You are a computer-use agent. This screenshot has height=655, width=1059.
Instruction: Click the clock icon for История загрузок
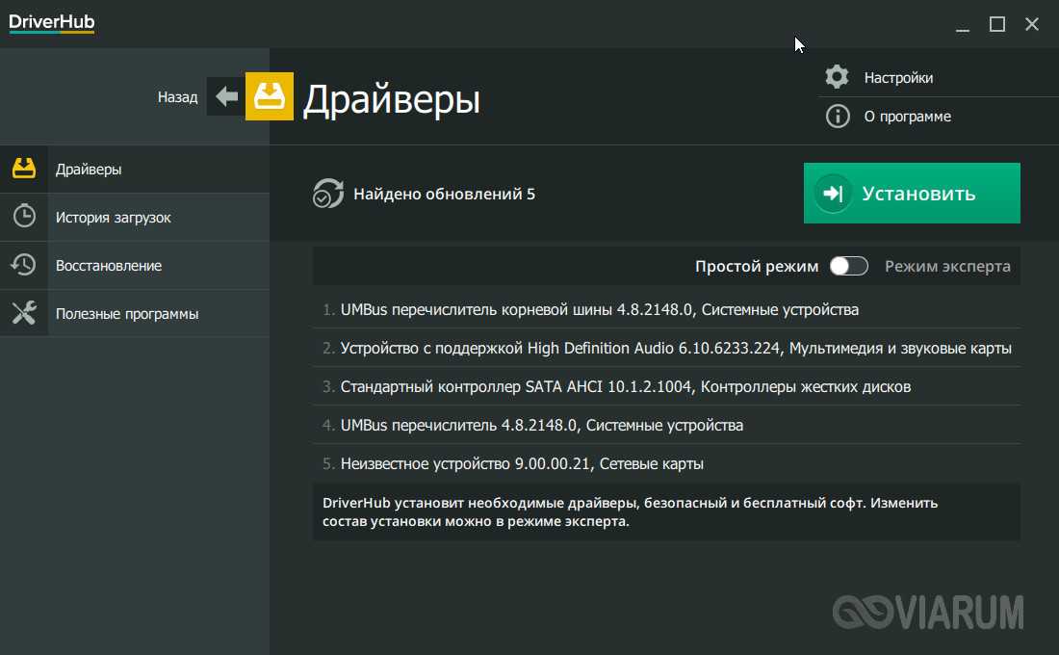click(x=24, y=218)
